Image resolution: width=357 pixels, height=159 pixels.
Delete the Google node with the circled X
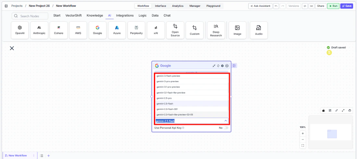coord(227,66)
